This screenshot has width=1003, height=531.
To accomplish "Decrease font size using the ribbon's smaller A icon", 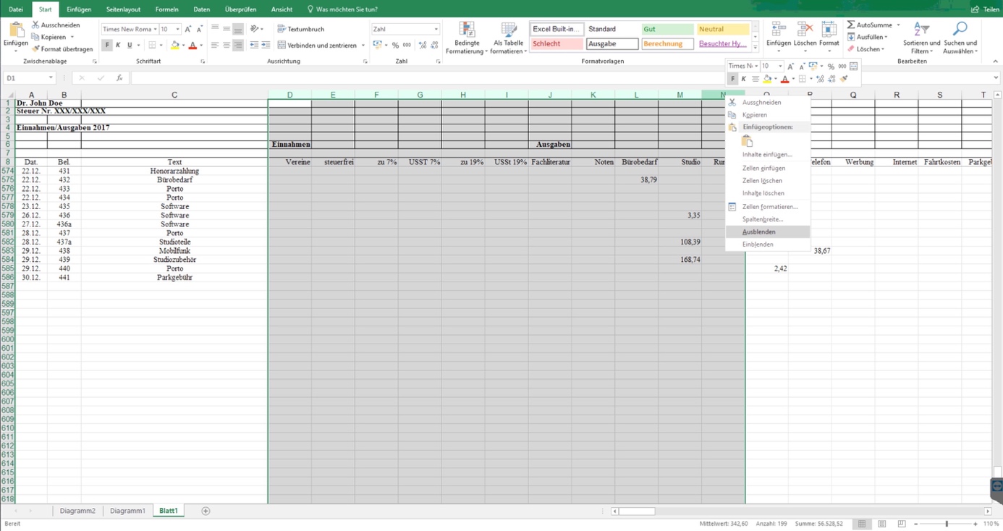I will 200,29.
